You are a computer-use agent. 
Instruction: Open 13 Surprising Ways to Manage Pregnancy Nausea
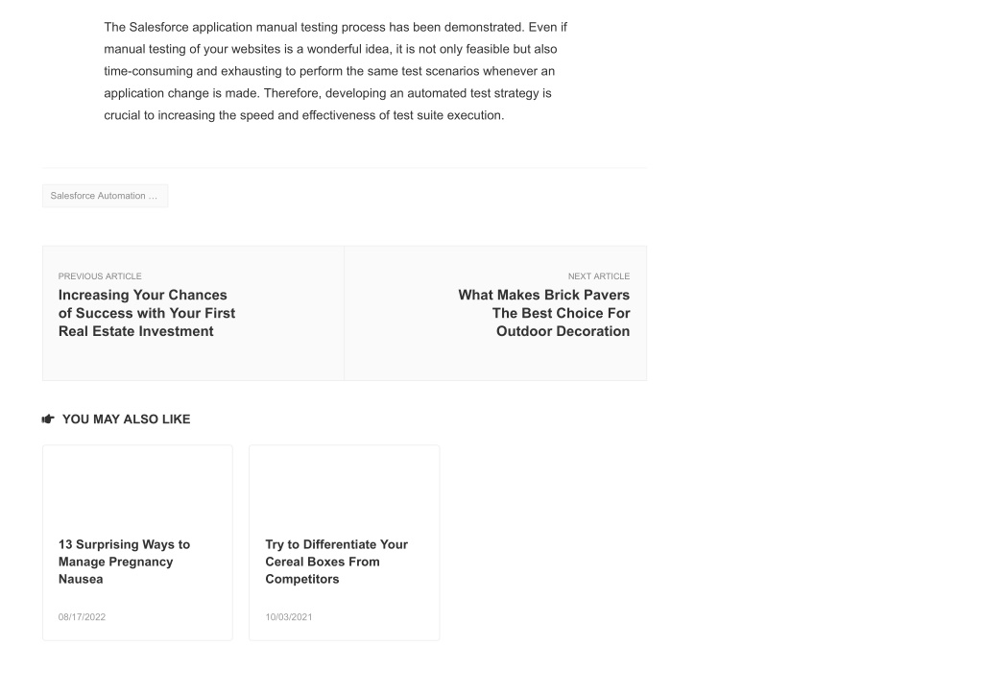(124, 562)
